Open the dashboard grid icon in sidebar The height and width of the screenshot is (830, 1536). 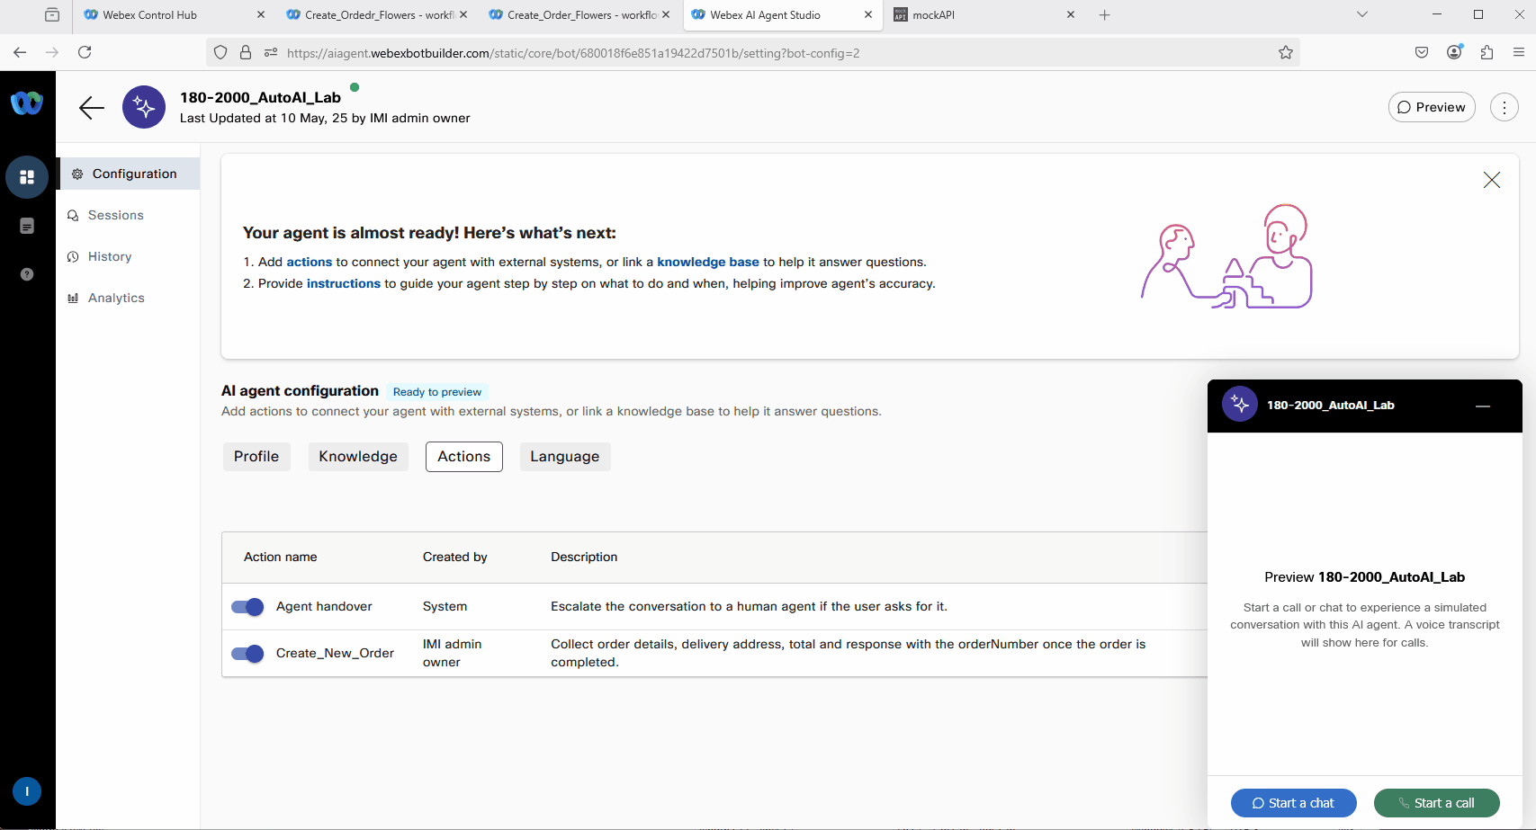[27, 177]
